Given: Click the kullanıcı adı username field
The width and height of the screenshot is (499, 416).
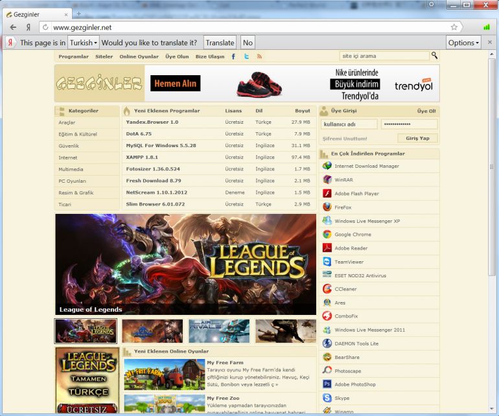Looking at the screenshot, I should (x=349, y=124).
